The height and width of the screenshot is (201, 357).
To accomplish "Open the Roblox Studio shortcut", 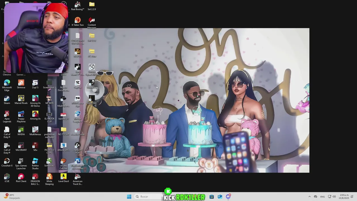I will [x=35, y=163].
